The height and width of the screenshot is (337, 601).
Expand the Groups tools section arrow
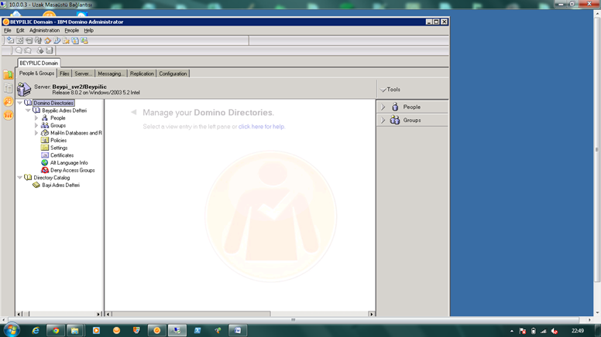click(x=383, y=120)
